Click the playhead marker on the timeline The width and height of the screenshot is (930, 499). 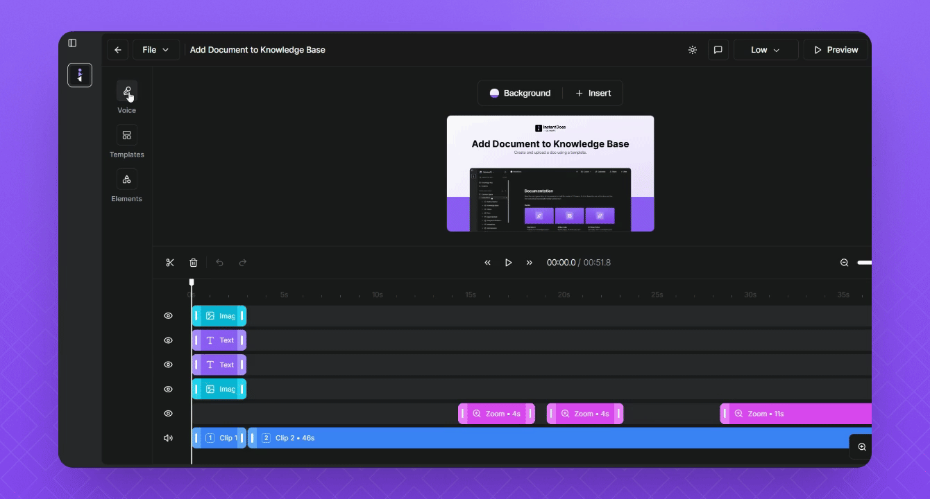pos(192,283)
